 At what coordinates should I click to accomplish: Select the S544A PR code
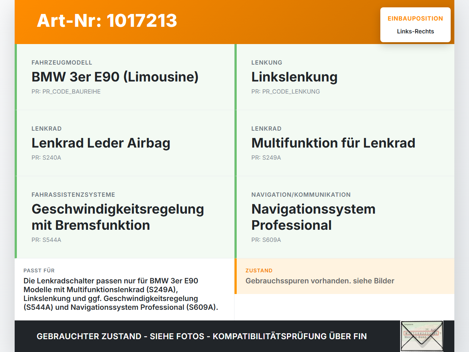[46, 240]
